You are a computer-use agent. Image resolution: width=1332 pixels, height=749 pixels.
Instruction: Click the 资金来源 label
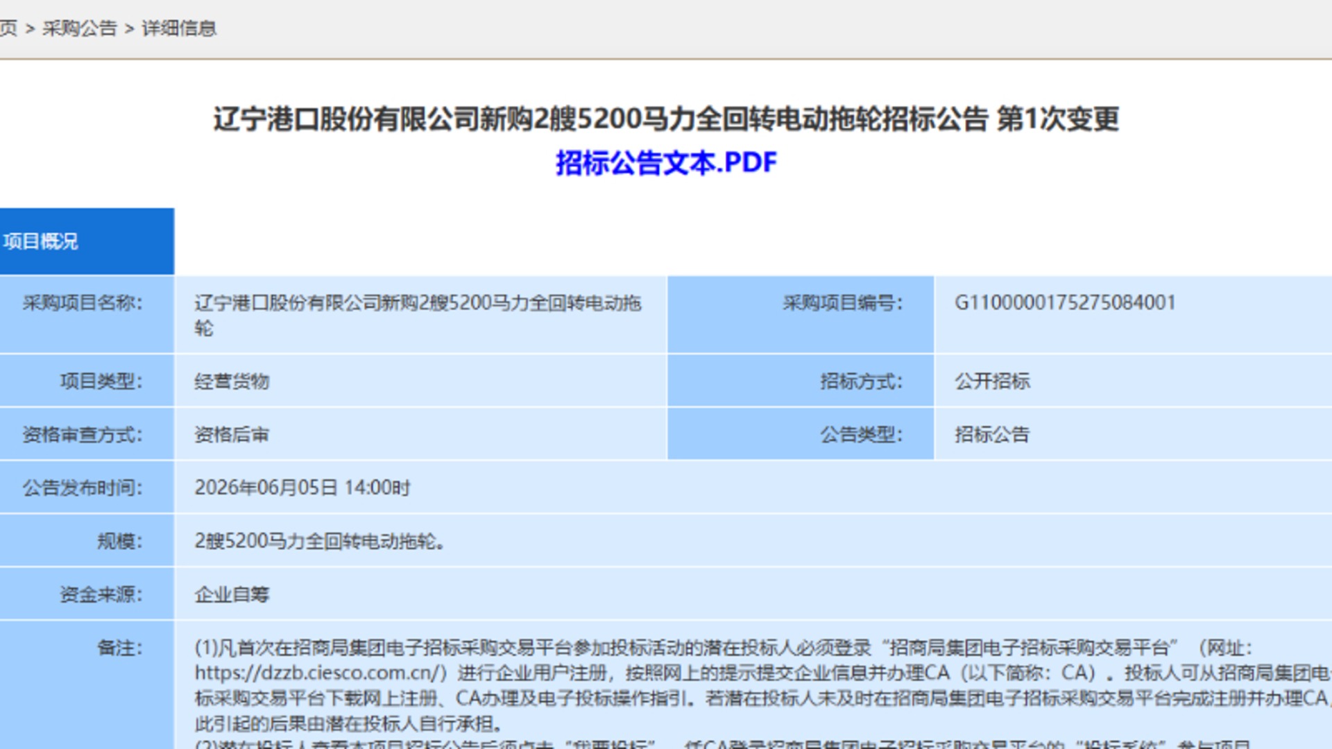101,594
